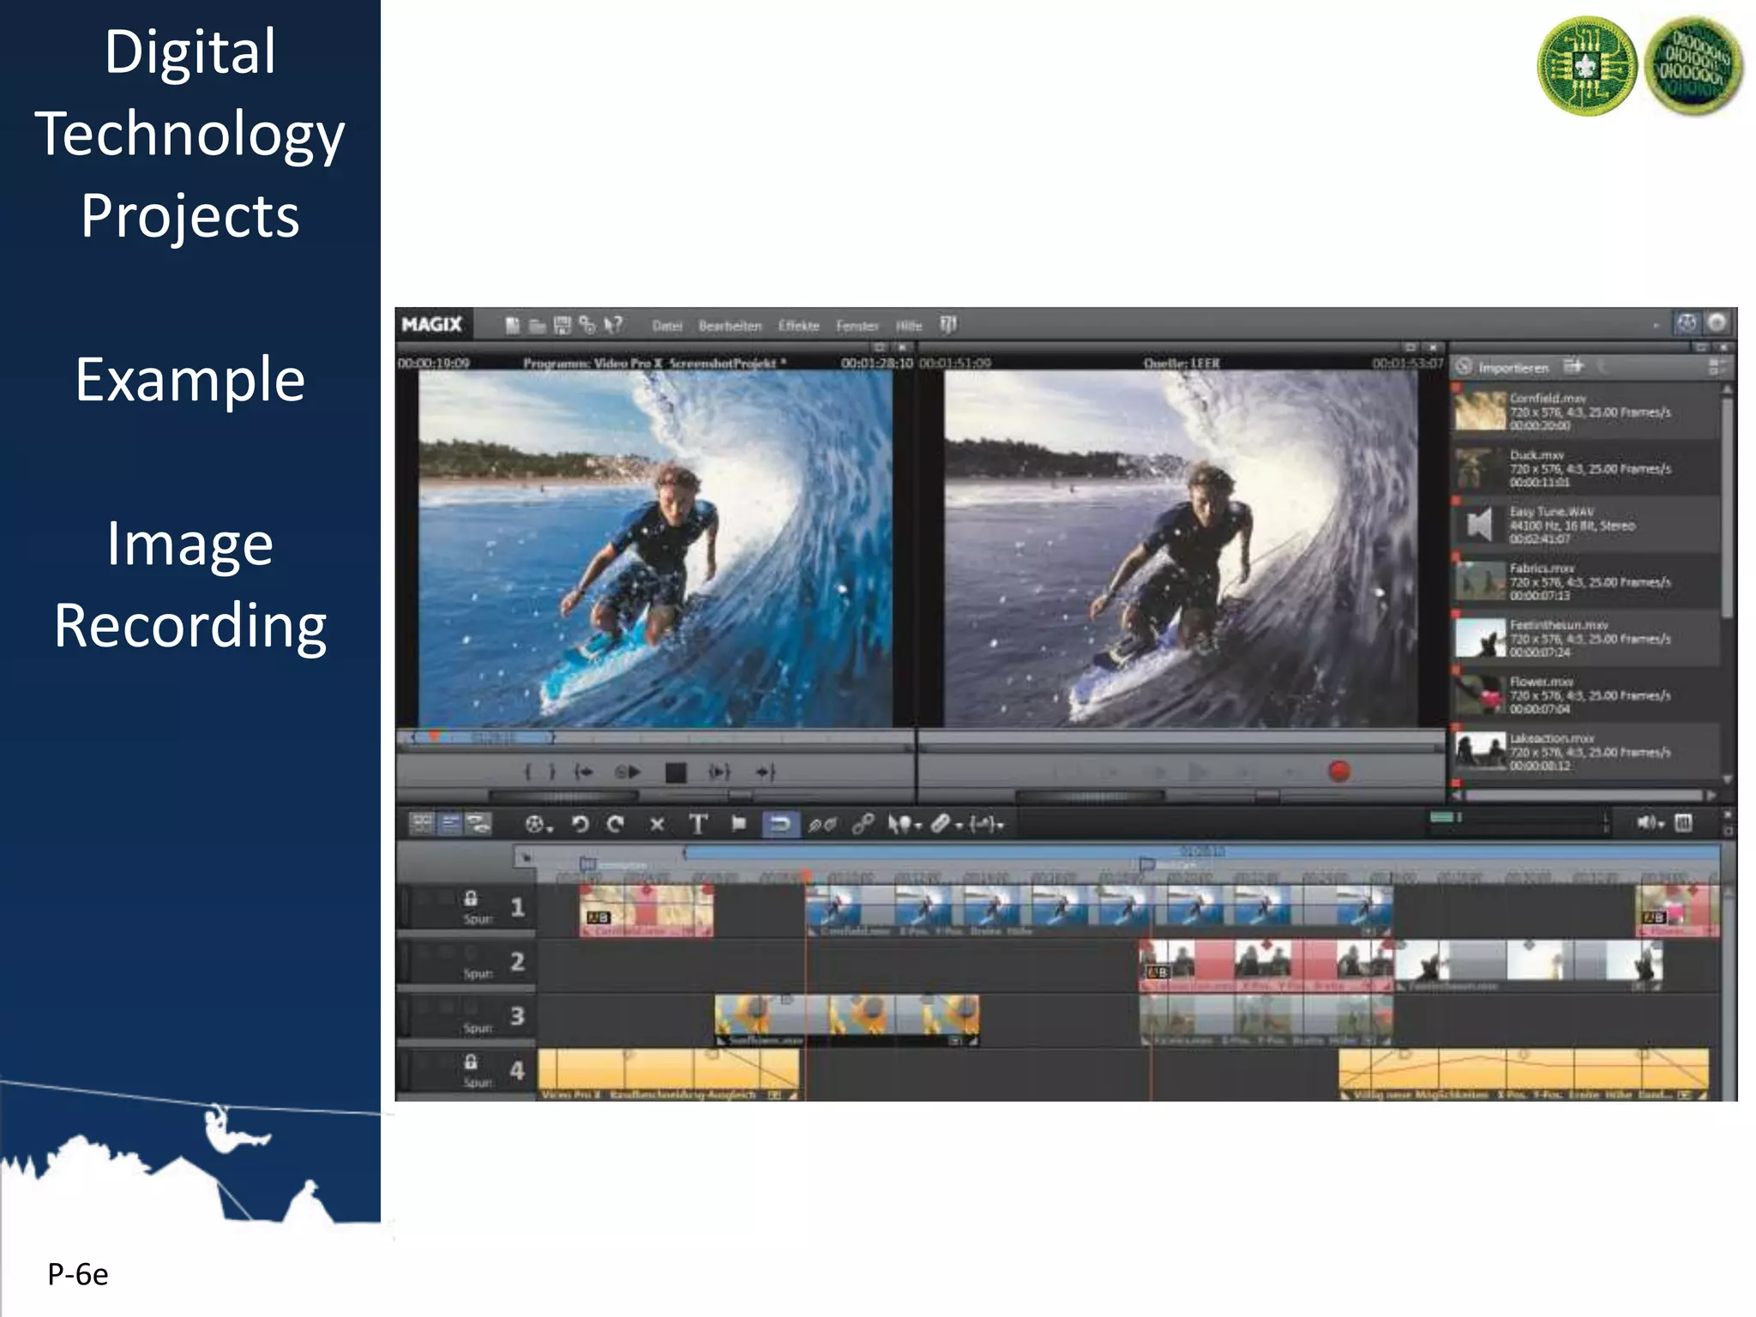This screenshot has height=1317, width=1756.
Task: Switch to multicam view mode icon
Action: (x=478, y=824)
